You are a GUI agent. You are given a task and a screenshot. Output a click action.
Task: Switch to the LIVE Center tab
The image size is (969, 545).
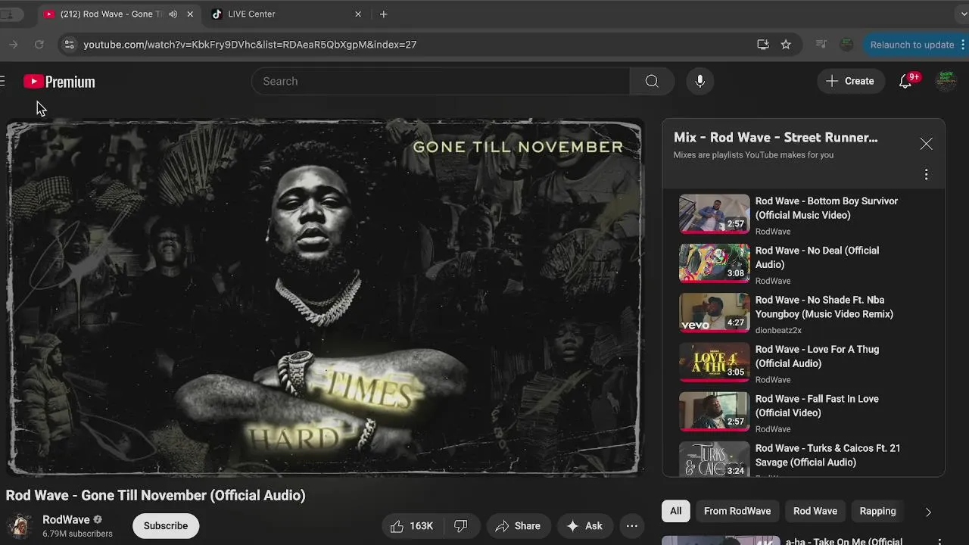click(251, 14)
